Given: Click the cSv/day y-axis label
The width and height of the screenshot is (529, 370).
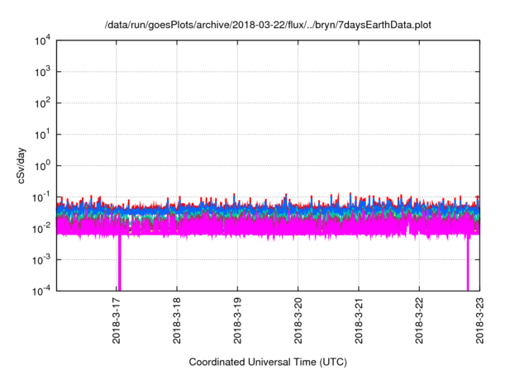Looking at the screenshot, I should (x=21, y=165).
